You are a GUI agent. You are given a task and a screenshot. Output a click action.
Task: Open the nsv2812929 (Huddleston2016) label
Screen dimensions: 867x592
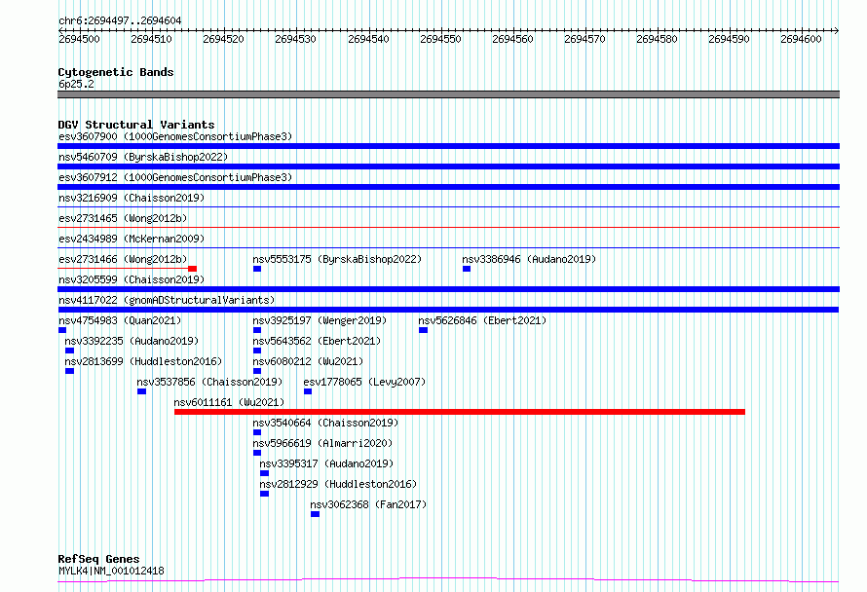[x=338, y=484]
